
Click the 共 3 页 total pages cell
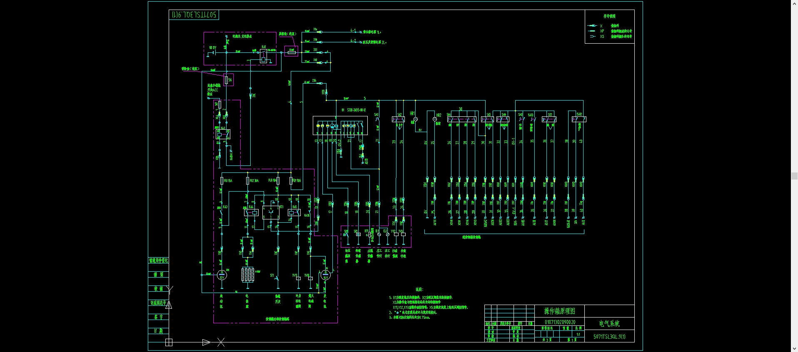[x=547, y=340]
